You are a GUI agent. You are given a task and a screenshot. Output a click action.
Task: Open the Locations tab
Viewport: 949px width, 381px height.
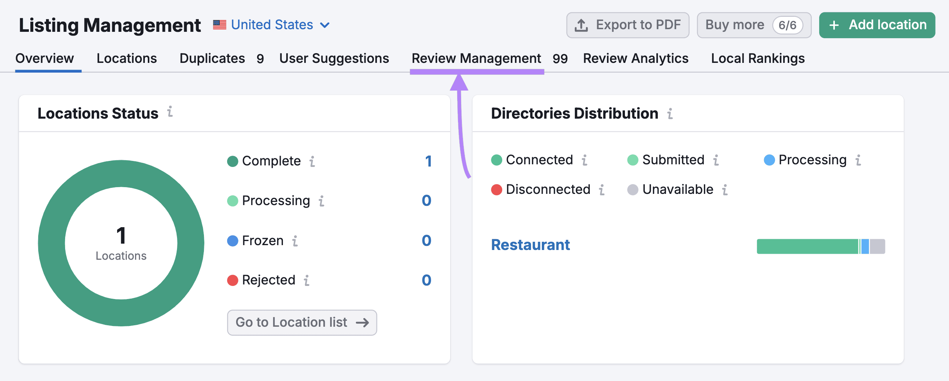click(x=126, y=58)
